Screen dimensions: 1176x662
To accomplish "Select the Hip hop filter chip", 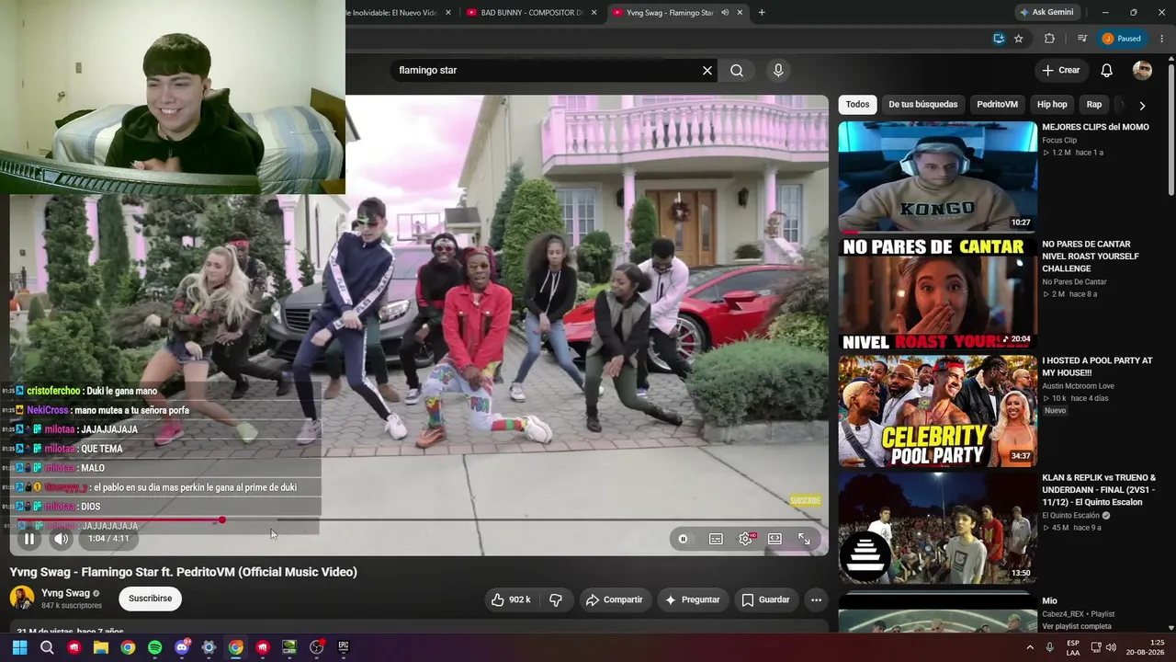I will [1052, 105].
